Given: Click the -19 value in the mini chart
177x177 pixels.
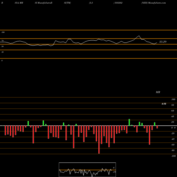Looking at the screenshot, I should 114,172.
